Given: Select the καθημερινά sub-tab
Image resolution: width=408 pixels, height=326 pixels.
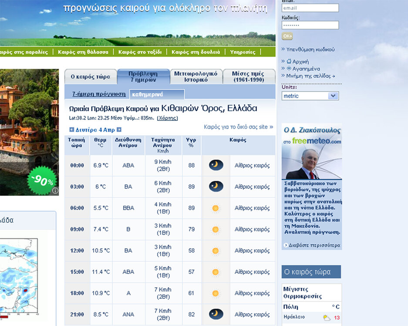Looking at the screenshot, I should click(x=157, y=94).
